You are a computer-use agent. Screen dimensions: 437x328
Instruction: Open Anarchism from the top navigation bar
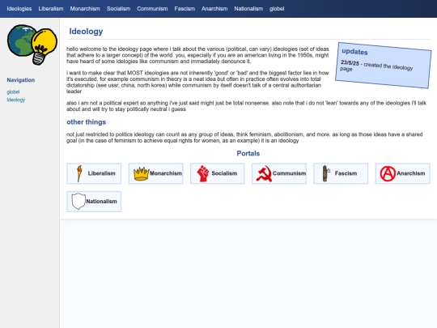click(214, 9)
